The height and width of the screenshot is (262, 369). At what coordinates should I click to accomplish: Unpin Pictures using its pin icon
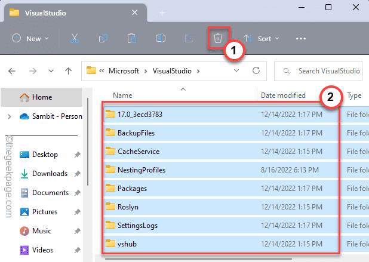(77, 212)
